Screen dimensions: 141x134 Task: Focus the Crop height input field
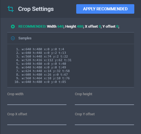pyautogui.click(x=104, y=101)
